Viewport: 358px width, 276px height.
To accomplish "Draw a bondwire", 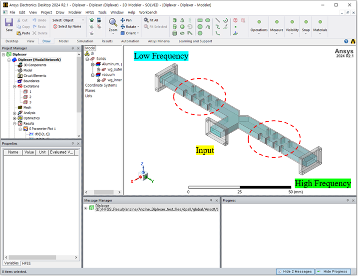I will pos(190,33).
